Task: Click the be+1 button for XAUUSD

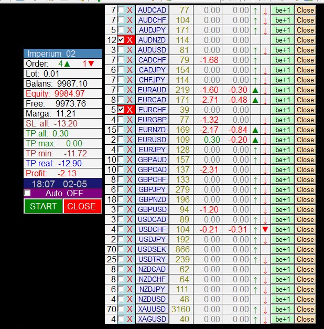Action: click(283, 309)
